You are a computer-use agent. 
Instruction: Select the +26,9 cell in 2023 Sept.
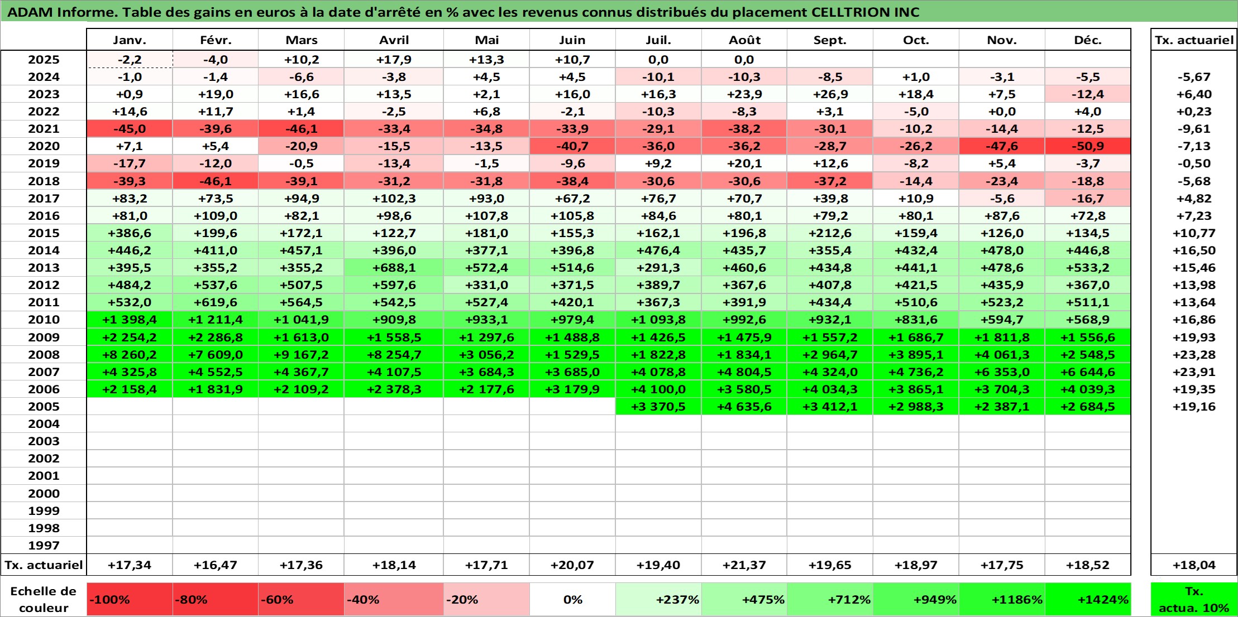pyautogui.click(x=830, y=94)
